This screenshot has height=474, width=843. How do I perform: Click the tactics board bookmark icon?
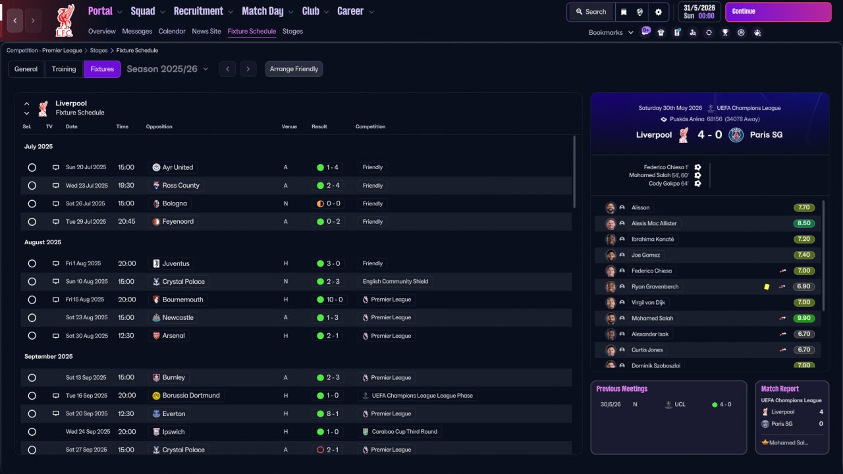point(677,32)
